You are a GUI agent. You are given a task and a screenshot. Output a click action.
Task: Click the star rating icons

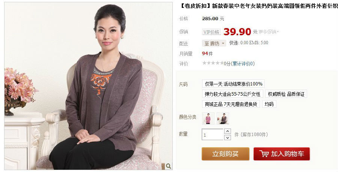point(213,63)
